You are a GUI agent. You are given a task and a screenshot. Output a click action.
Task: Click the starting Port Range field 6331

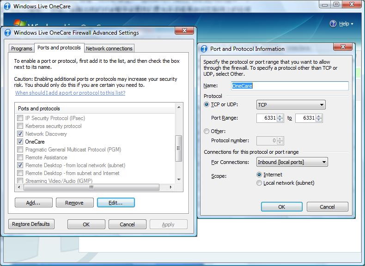click(267, 118)
